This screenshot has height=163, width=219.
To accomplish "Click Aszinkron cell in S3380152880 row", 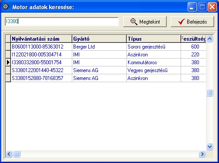I will pos(154,78).
